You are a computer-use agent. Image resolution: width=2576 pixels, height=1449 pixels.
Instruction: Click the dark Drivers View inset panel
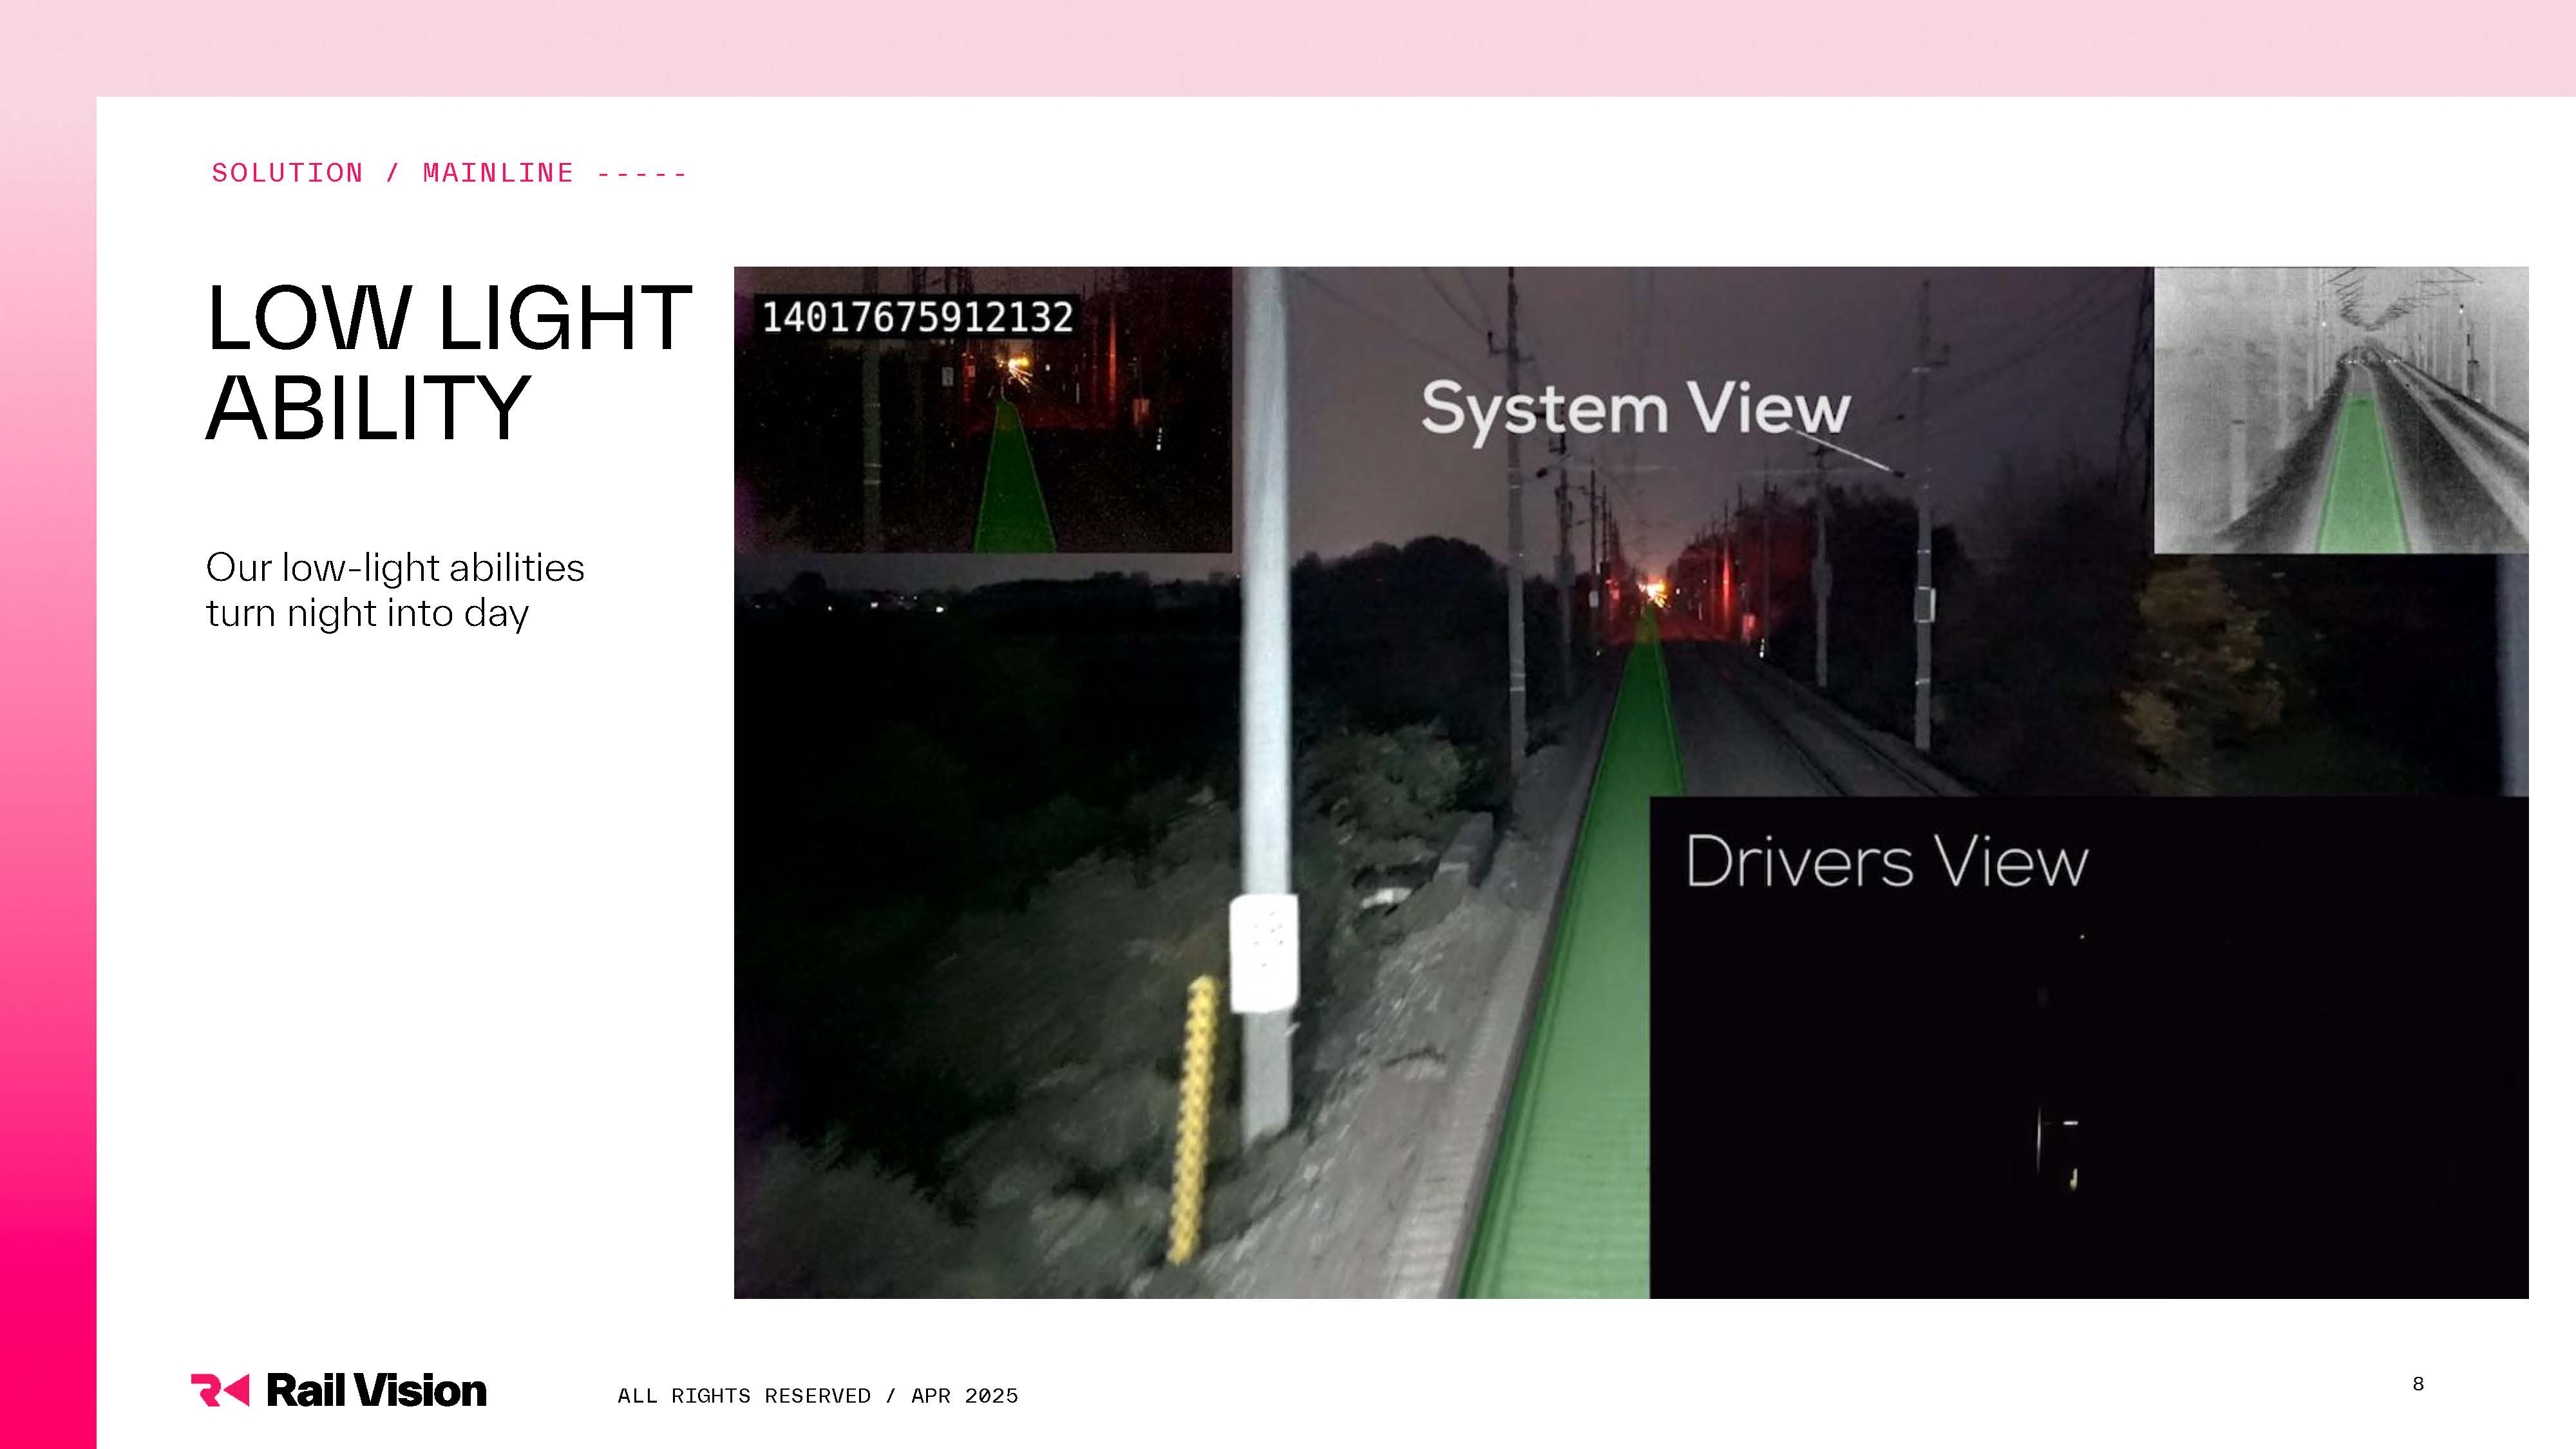[2089, 1047]
